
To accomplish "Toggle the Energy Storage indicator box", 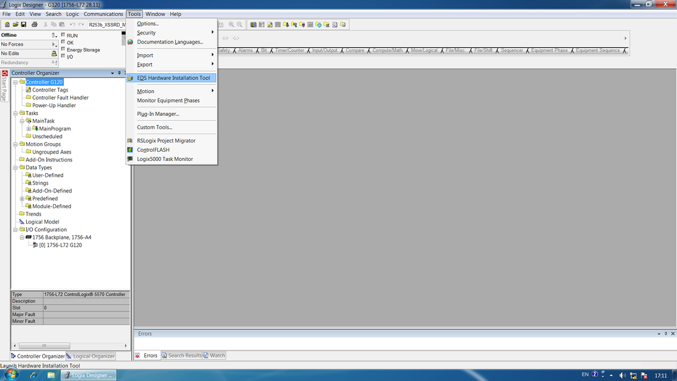I will (63, 50).
